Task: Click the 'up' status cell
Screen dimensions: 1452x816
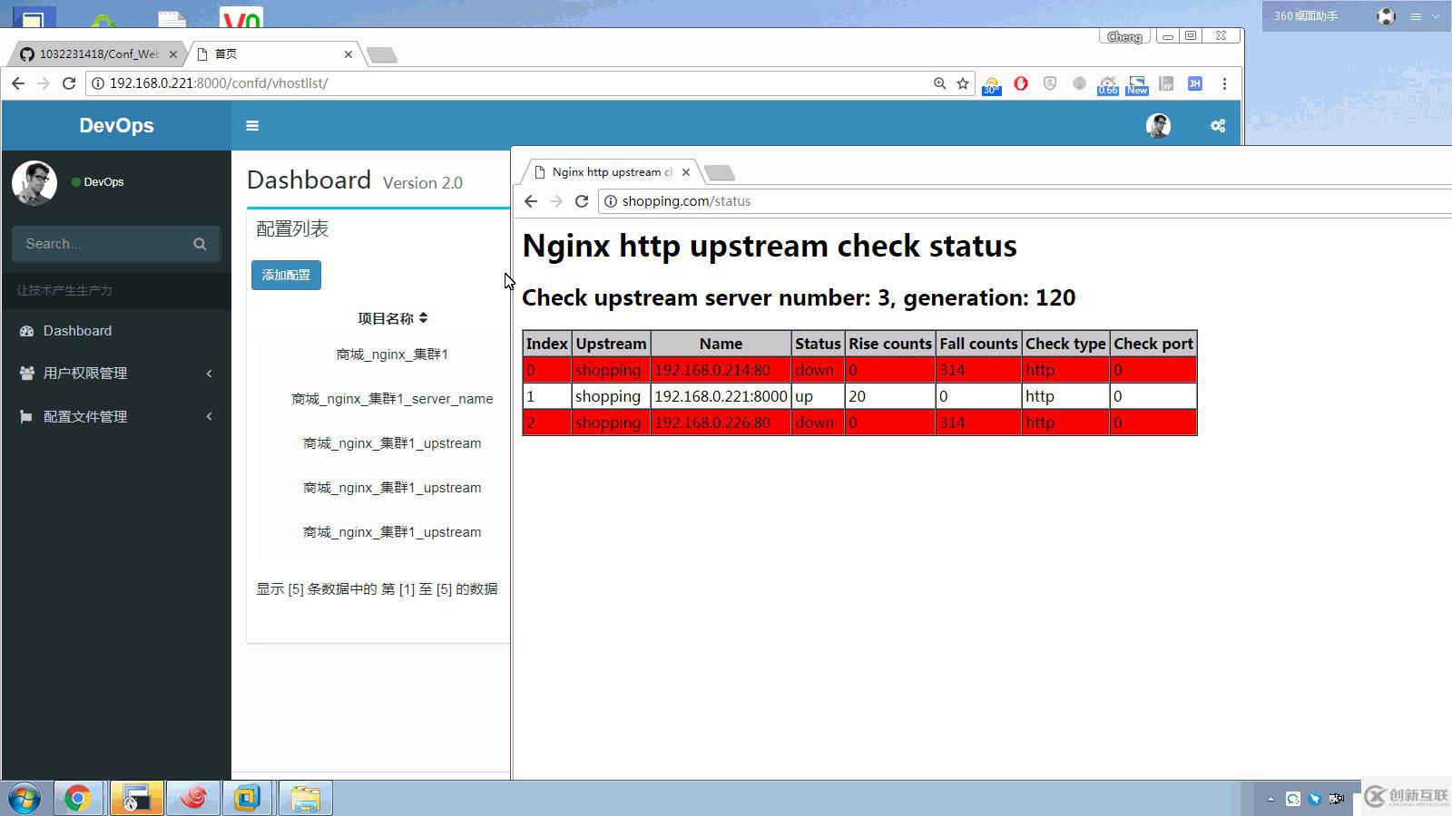Action: coord(818,396)
